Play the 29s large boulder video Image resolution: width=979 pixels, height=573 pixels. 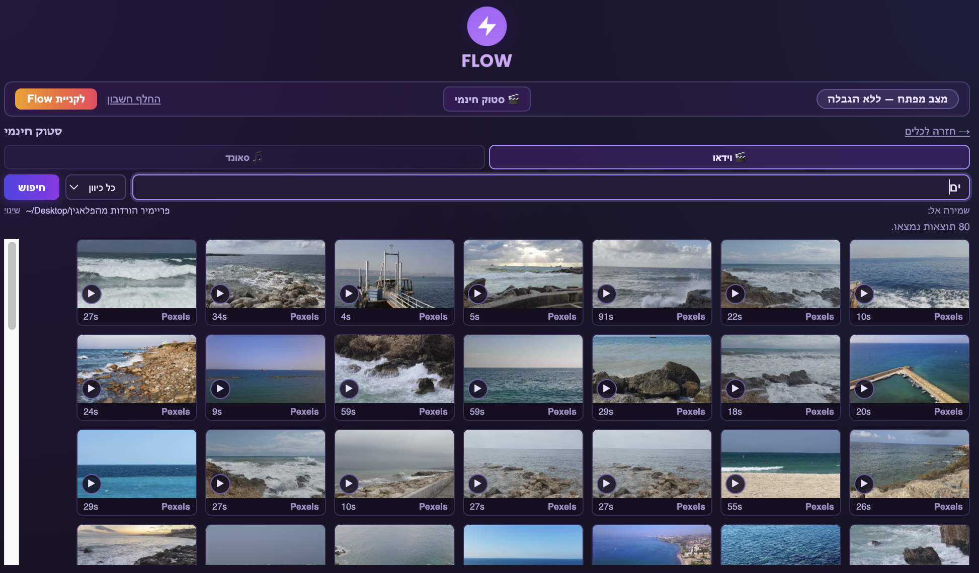(606, 389)
